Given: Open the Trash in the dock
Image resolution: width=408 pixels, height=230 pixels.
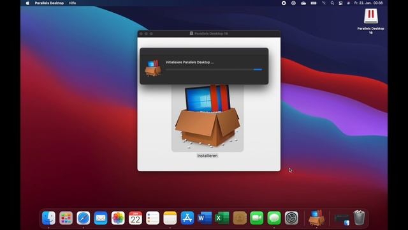Looking at the screenshot, I should pyautogui.click(x=360, y=217).
